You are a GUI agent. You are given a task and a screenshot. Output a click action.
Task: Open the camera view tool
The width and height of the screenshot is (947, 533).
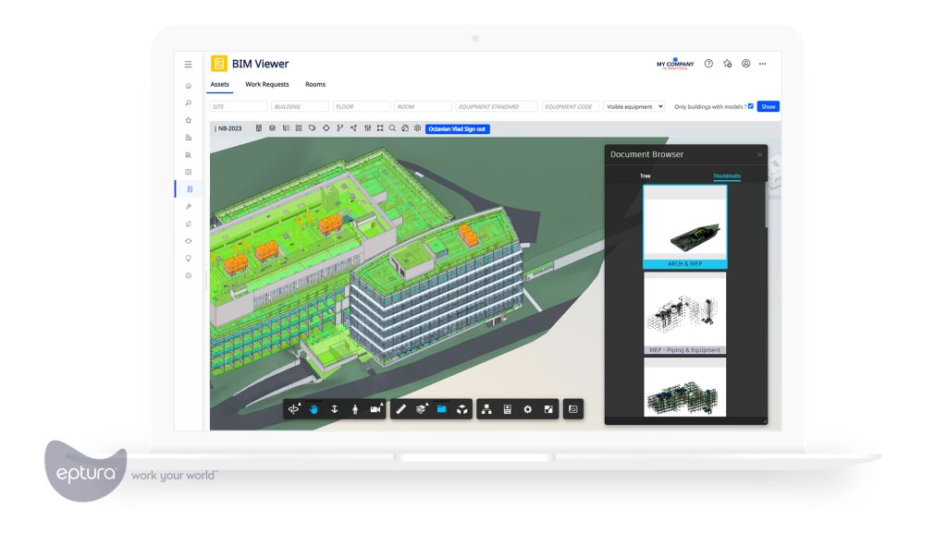point(374,408)
